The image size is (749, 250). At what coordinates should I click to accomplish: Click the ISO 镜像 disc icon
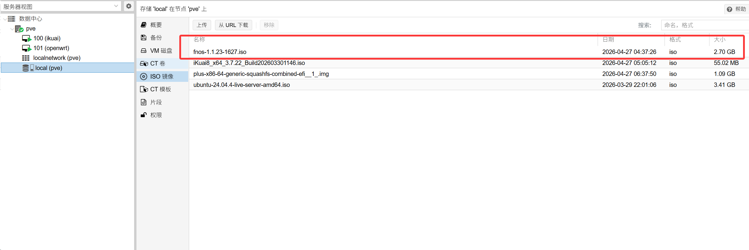pyautogui.click(x=144, y=77)
